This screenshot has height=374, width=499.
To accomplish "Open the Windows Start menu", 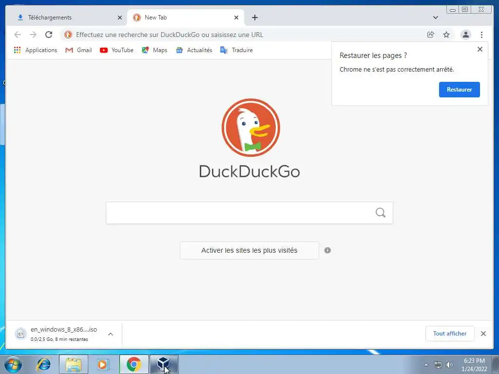I will tap(13, 364).
